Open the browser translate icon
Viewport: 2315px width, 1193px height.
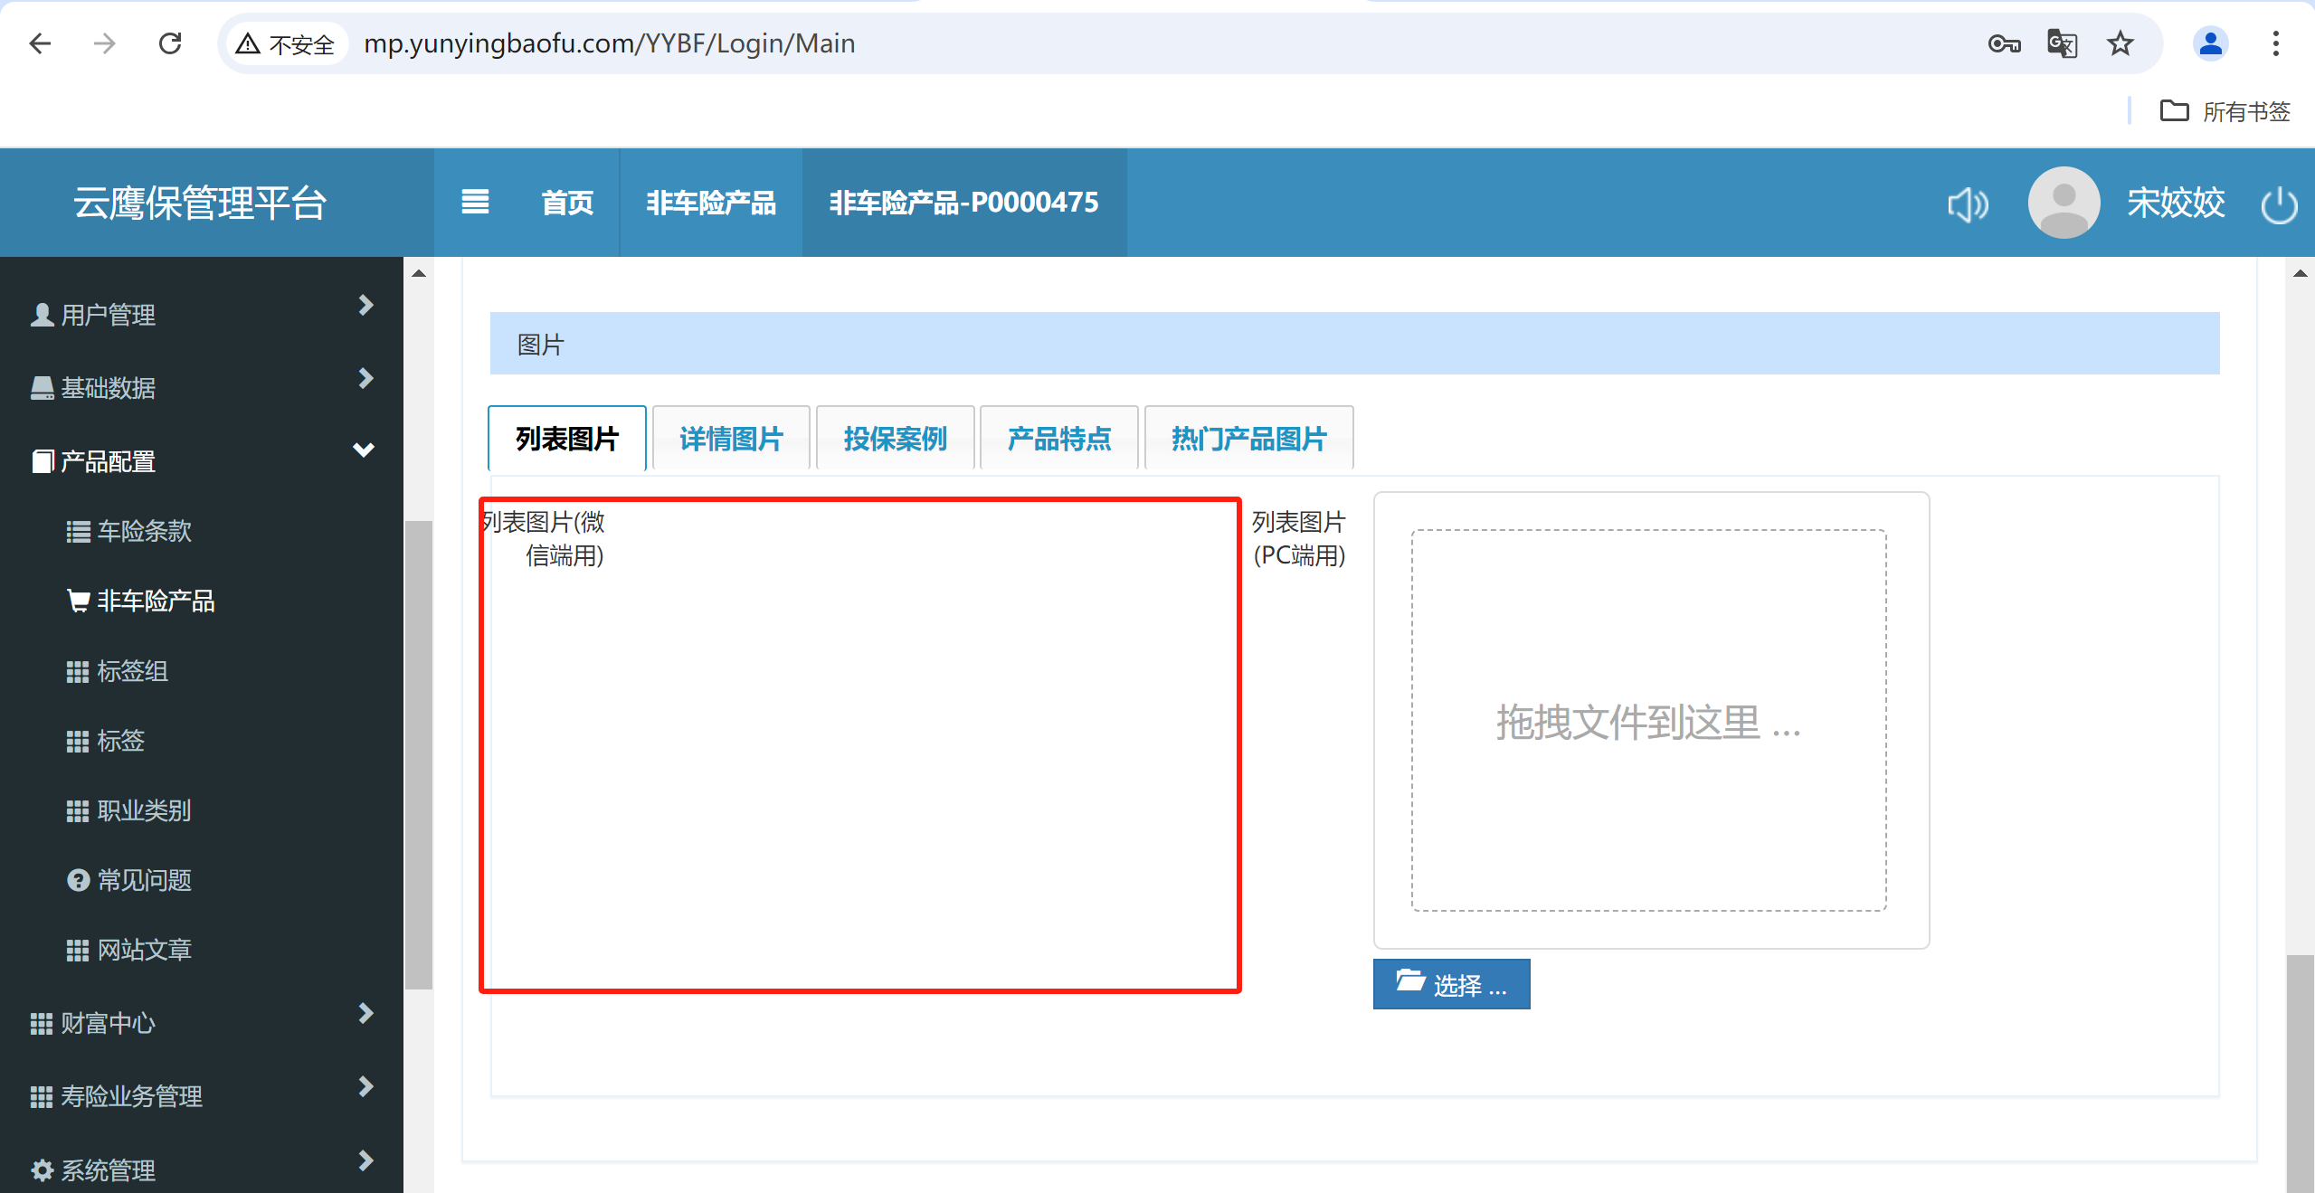coord(2062,43)
